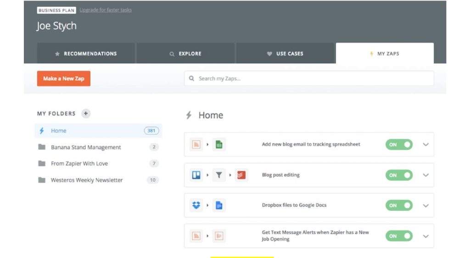The image size is (470, 258).
Task: Click the RSS icon in the Text Message Alerts zap
Action: pyautogui.click(x=196, y=236)
